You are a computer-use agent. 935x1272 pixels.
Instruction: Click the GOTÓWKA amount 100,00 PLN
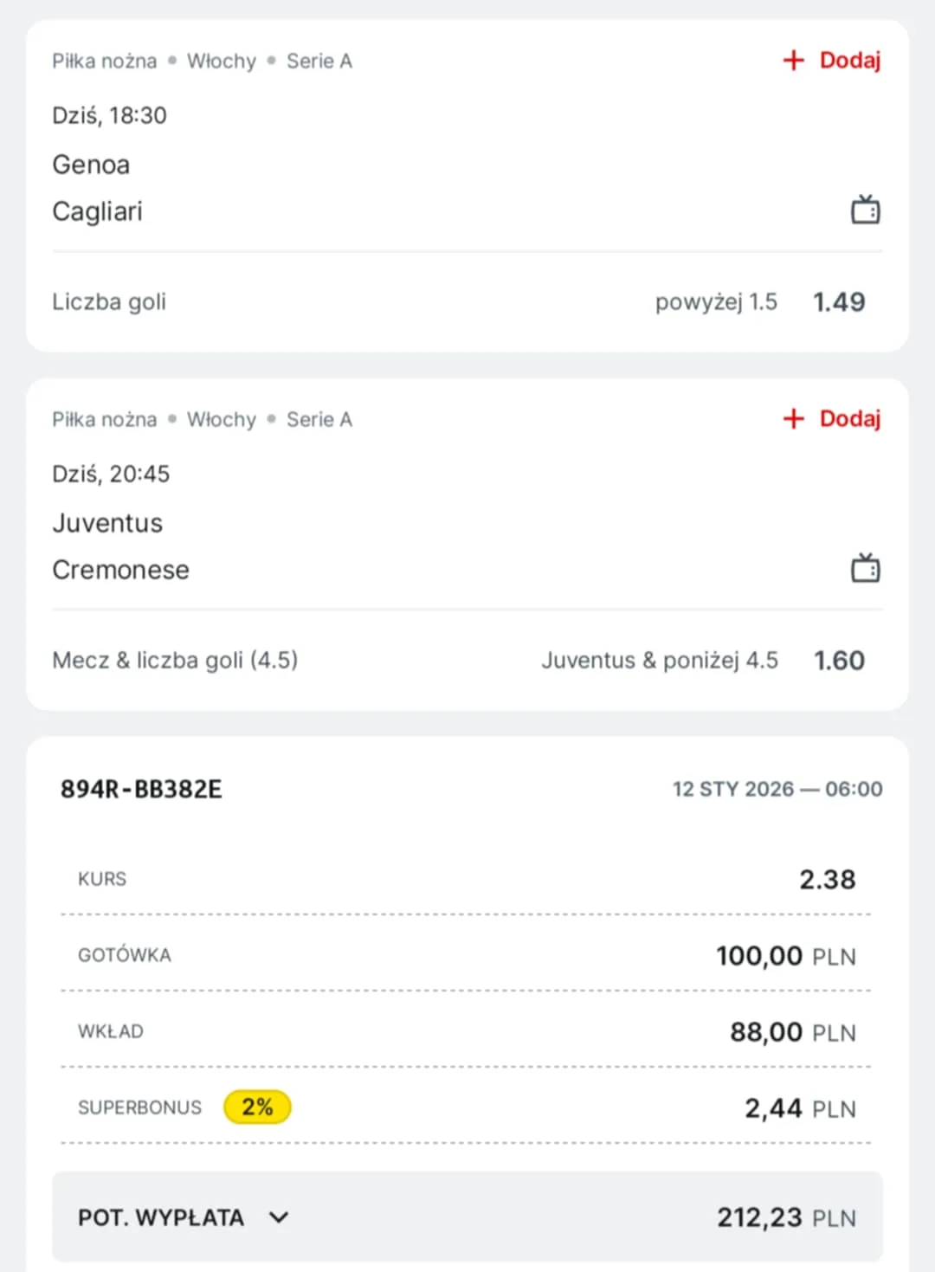pos(784,955)
